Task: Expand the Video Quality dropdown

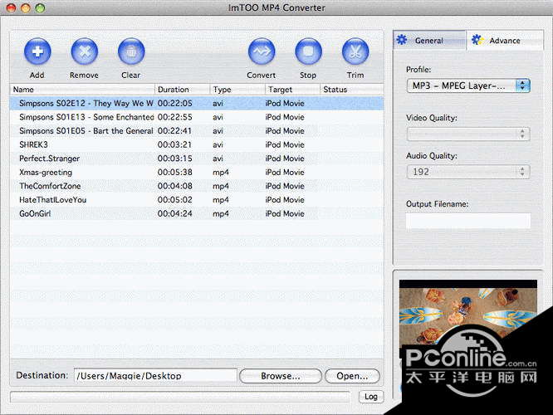Action: click(467, 134)
